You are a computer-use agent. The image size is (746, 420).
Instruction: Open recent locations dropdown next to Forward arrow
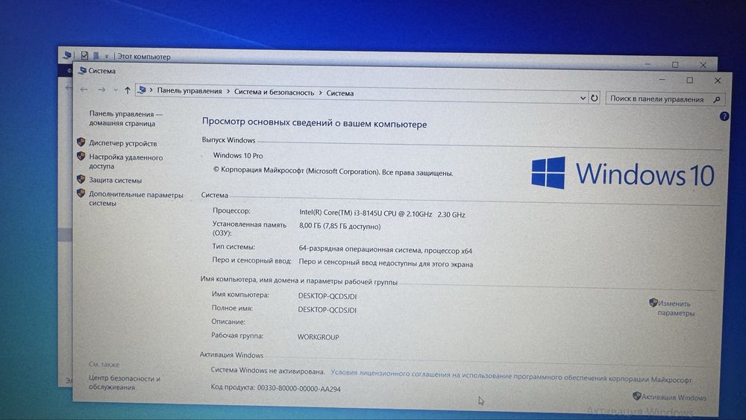click(x=115, y=90)
